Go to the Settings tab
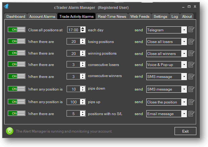This screenshot has width=208, height=147. tap(160, 17)
